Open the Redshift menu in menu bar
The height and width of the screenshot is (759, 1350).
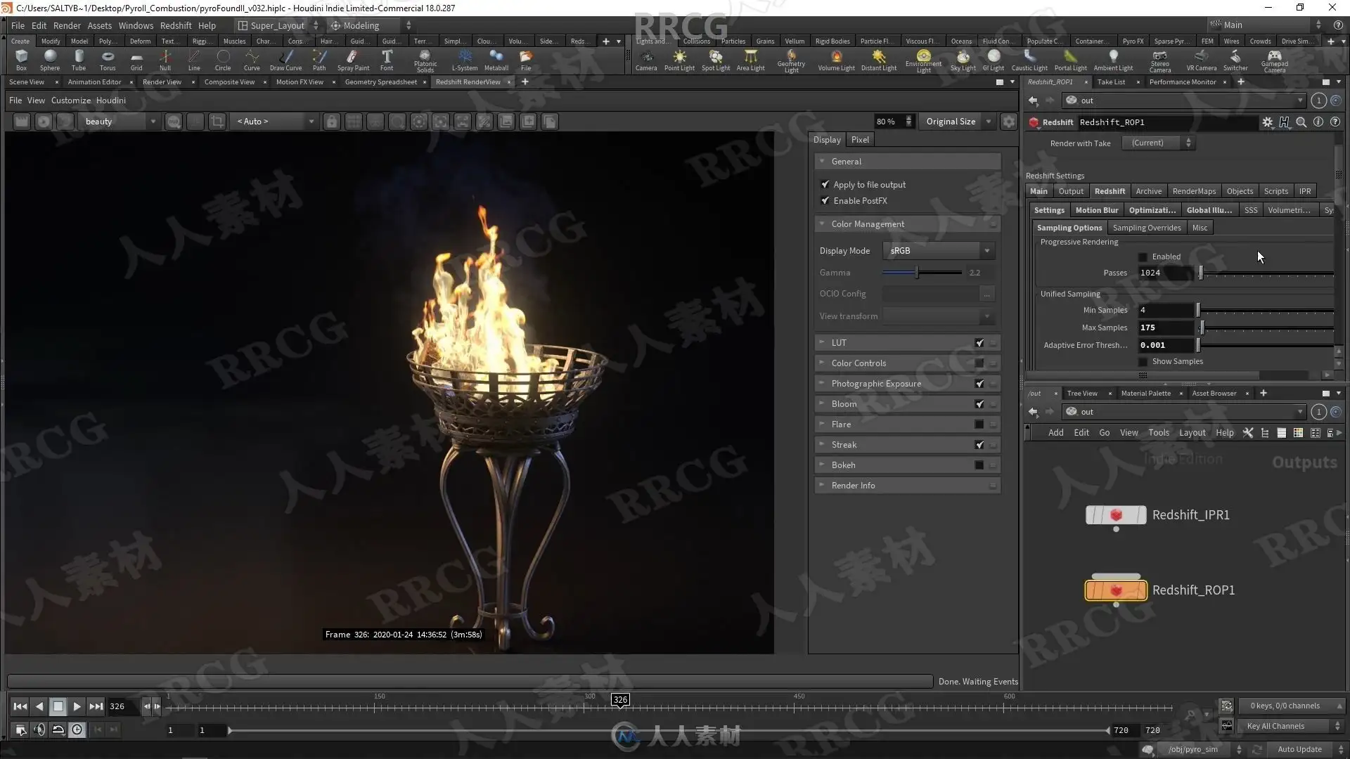click(x=175, y=25)
